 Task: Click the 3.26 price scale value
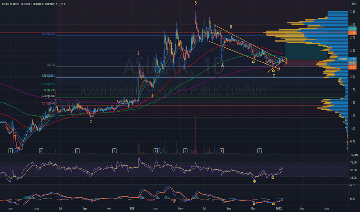coord(353,12)
